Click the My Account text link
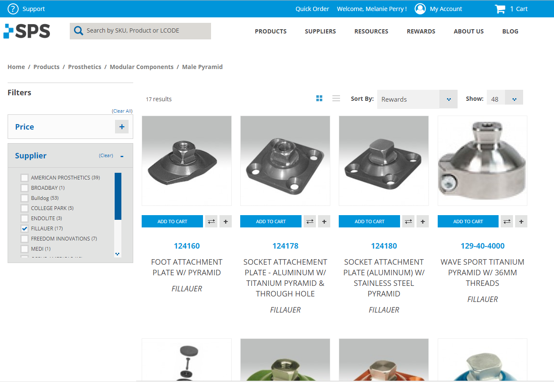 (x=446, y=9)
